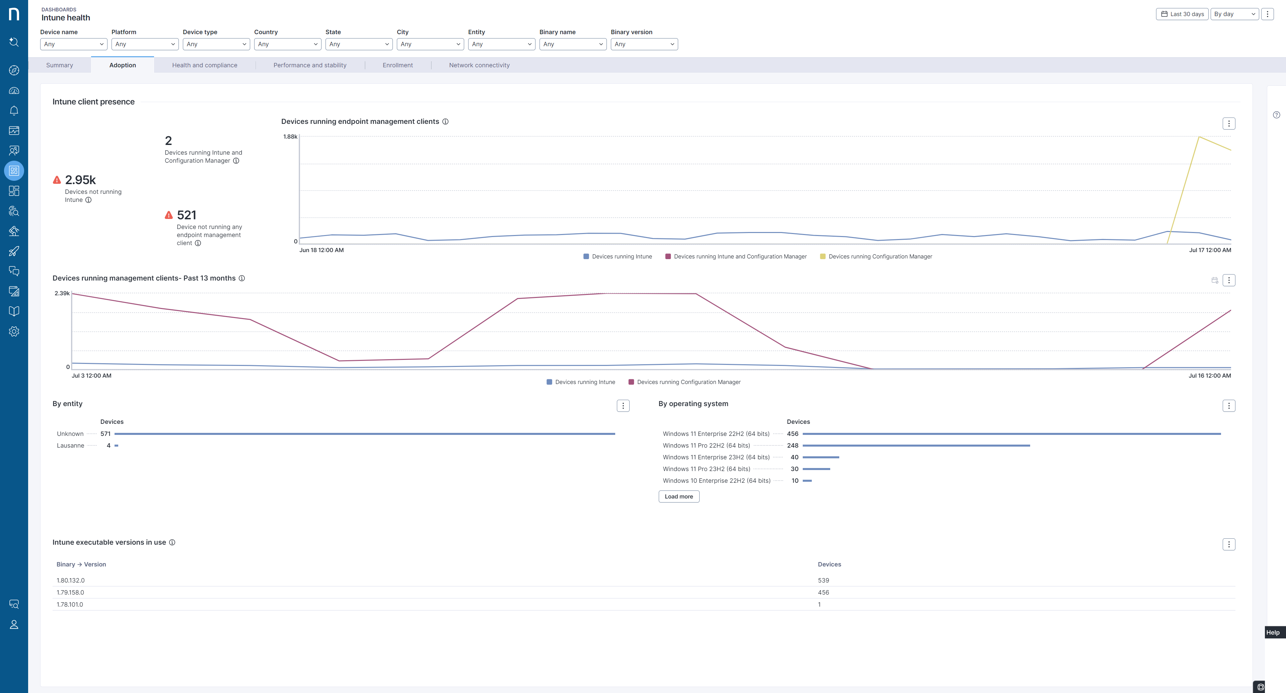Click the Last 30 days timeframe button

coord(1182,14)
